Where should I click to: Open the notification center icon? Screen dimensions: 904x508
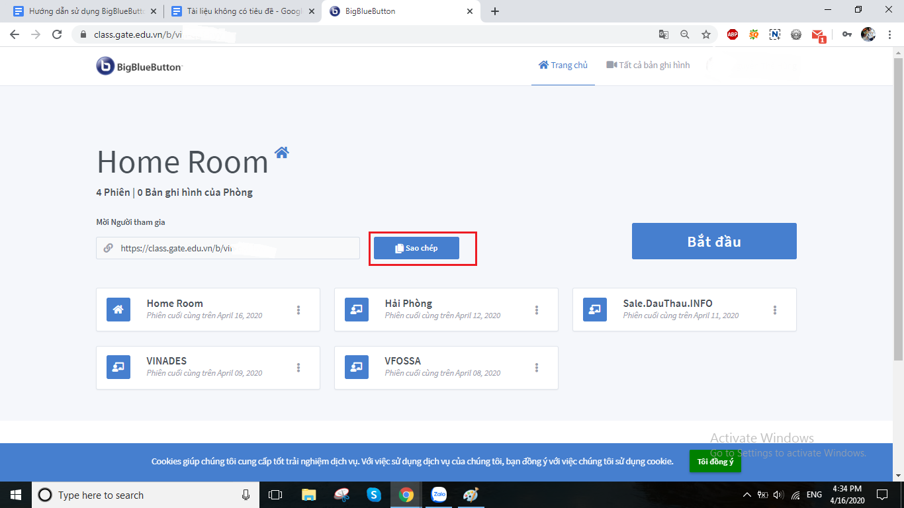click(882, 495)
